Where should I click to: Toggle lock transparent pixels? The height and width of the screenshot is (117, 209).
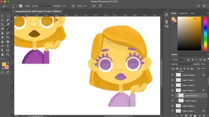[x=177, y=69]
